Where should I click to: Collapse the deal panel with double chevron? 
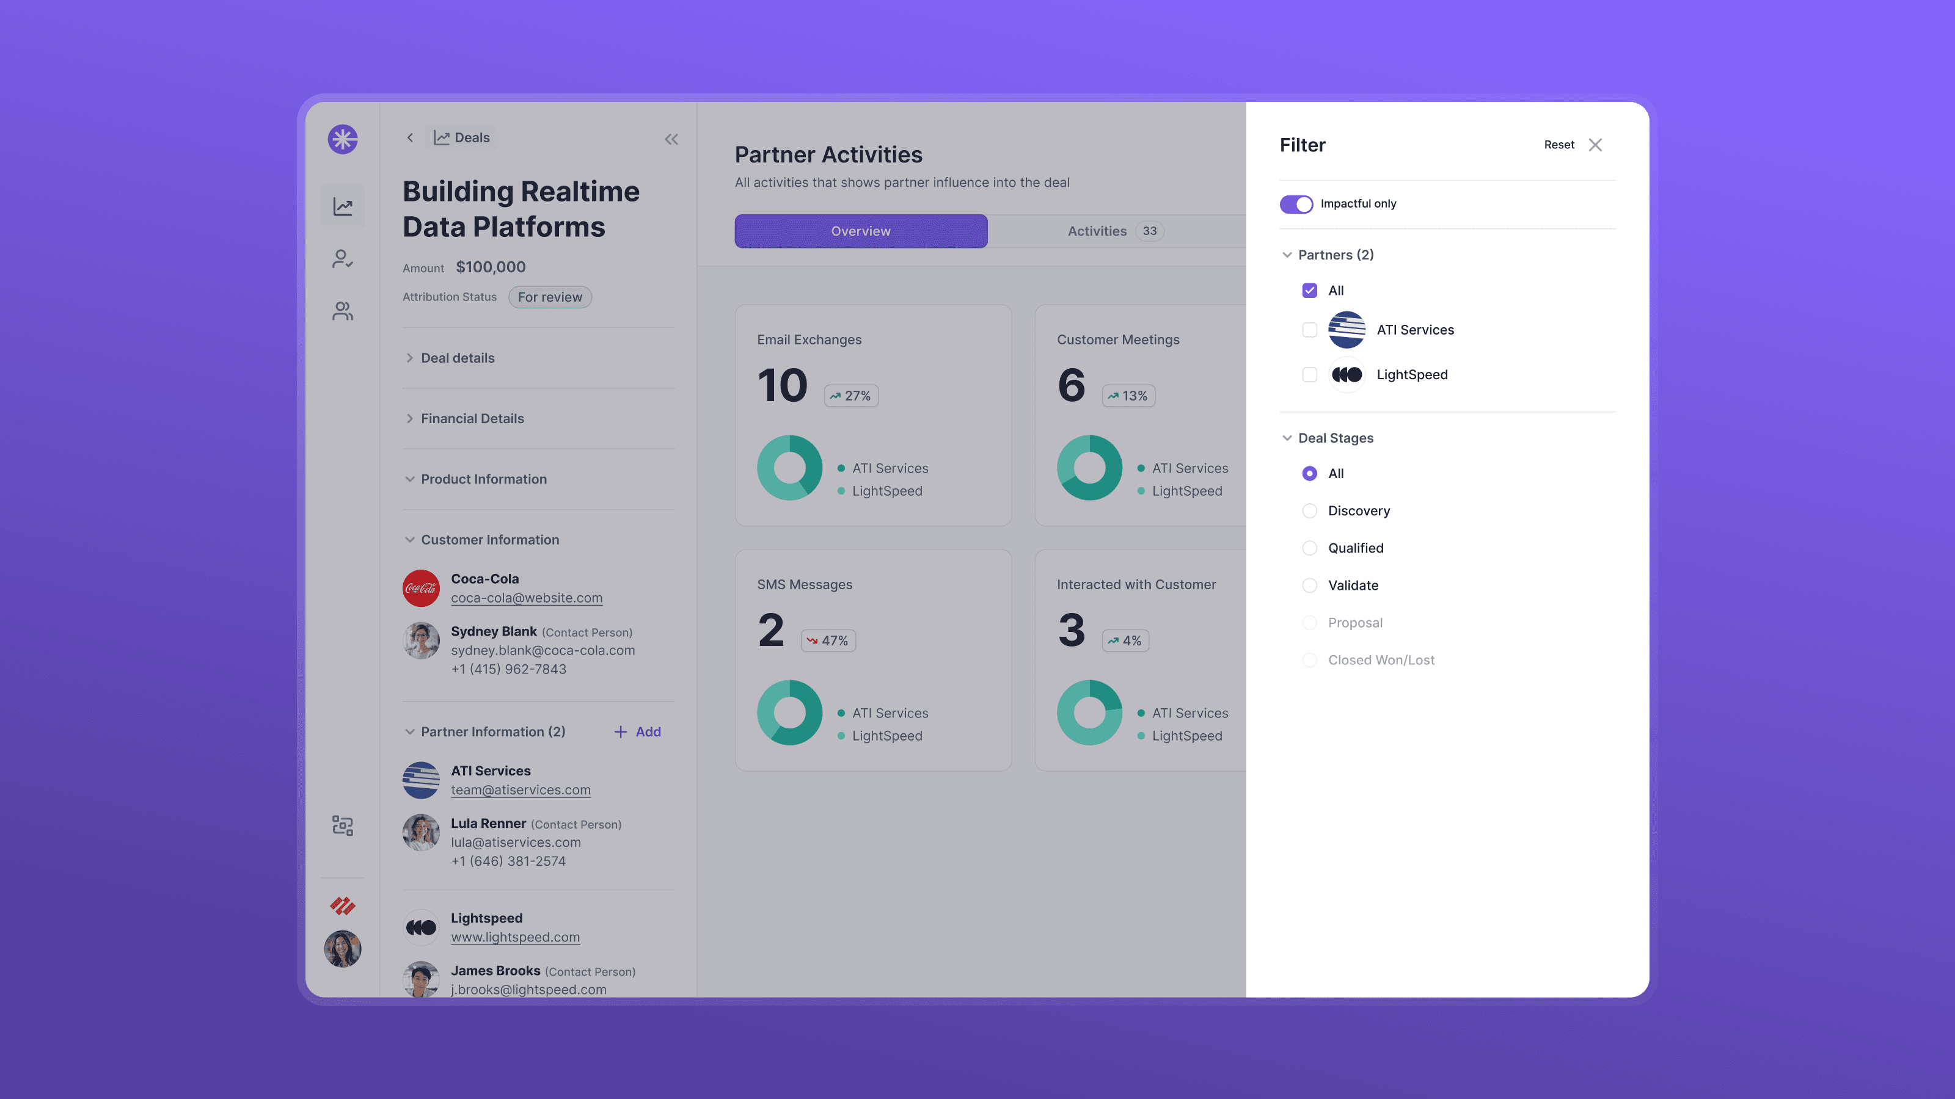pos(671,139)
